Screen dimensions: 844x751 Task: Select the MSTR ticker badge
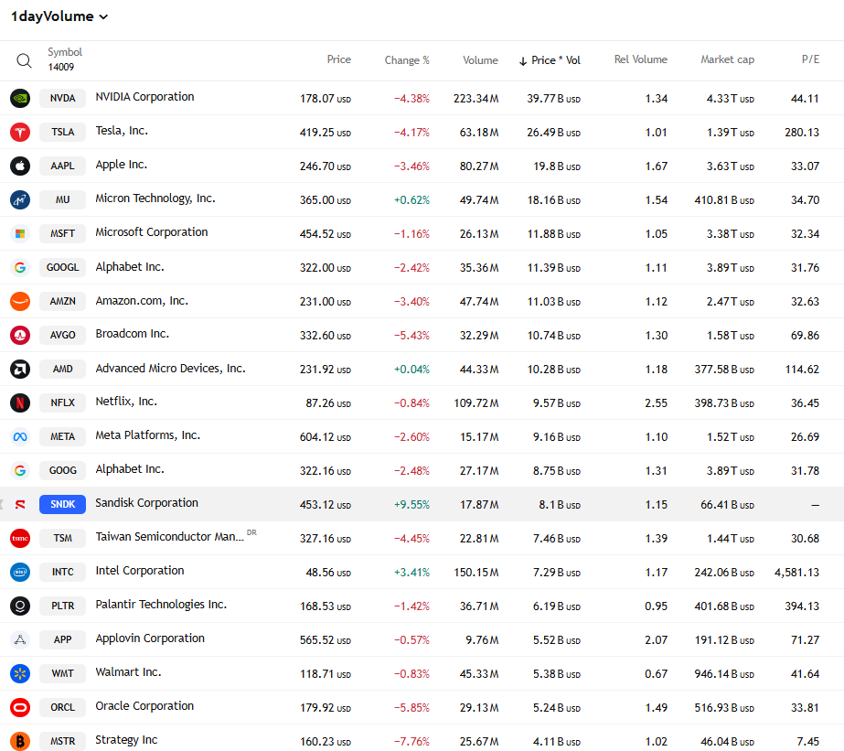62,741
